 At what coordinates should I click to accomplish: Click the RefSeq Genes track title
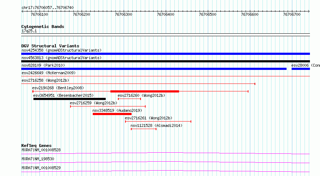click(36, 146)
